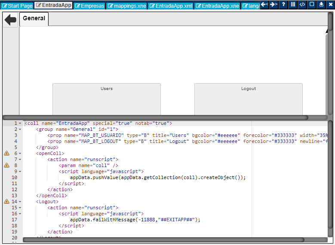Click the appData.failWithMessage code line
Screen dimensions: 335x245
135,220
